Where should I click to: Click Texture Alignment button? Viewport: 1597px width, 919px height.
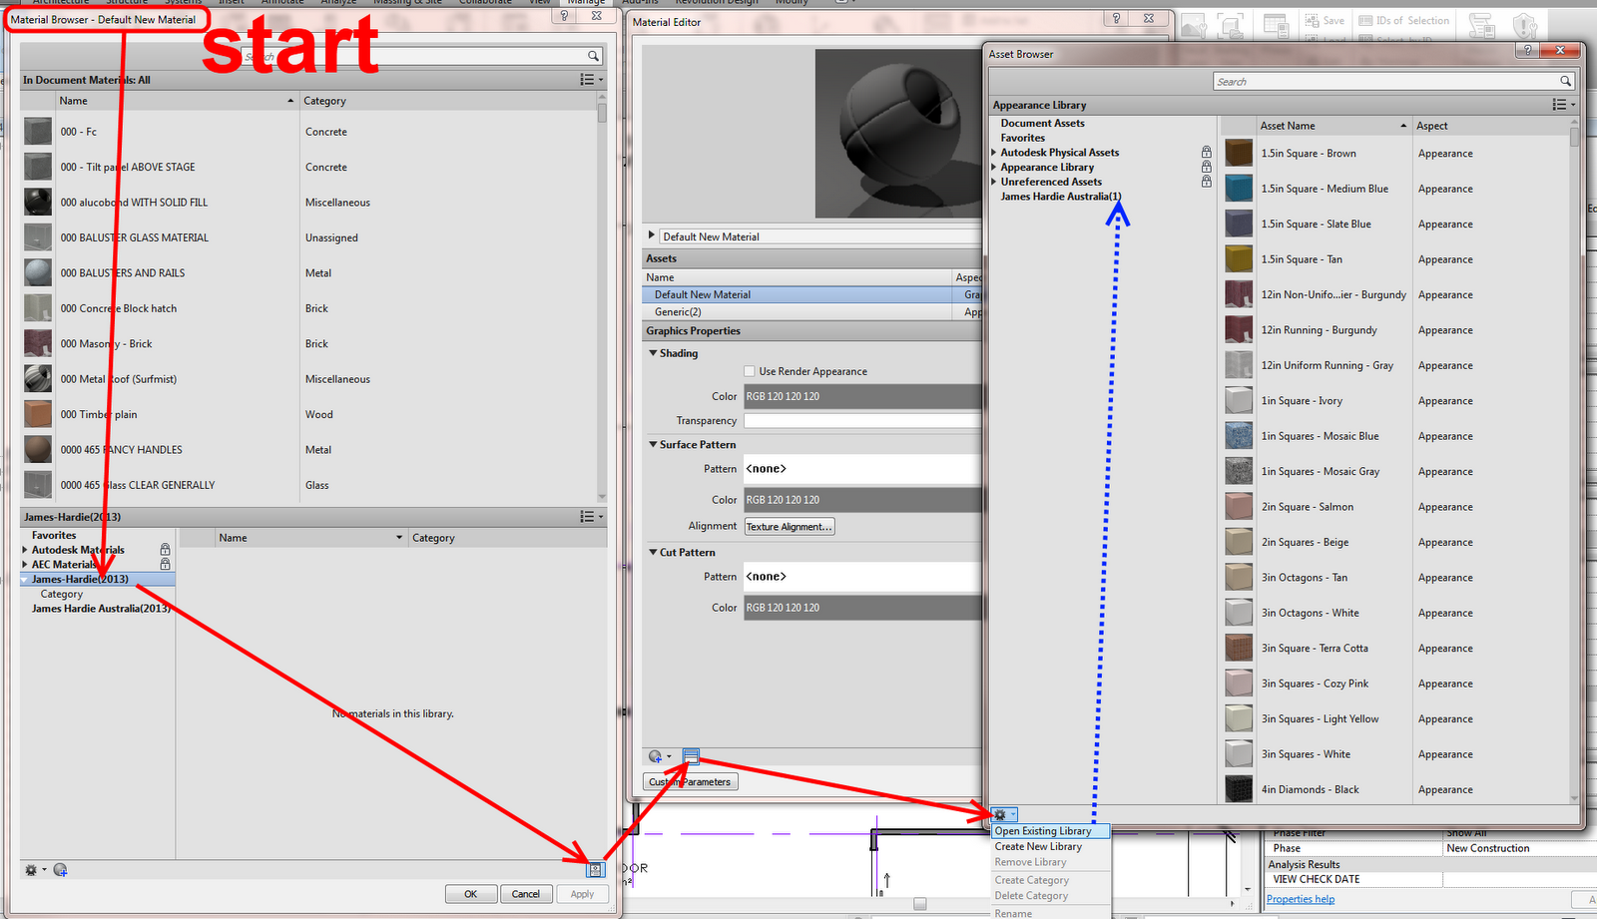(789, 527)
